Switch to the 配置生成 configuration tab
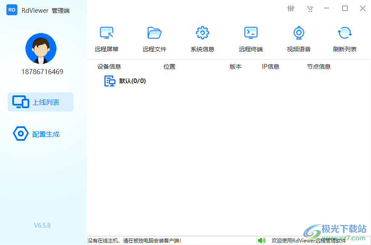The height and width of the screenshot is (245, 371). point(36,134)
